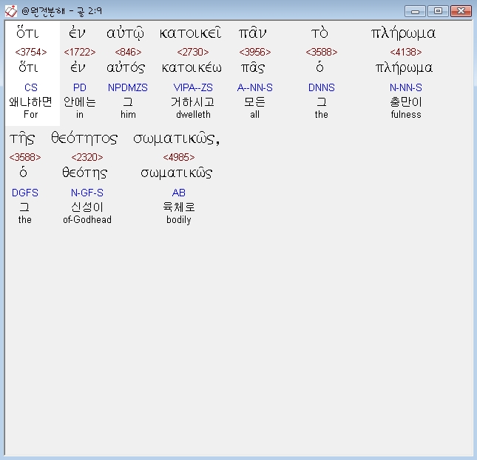Click the parsing code DNNS
477x460 pixels.
click(322, 87)
